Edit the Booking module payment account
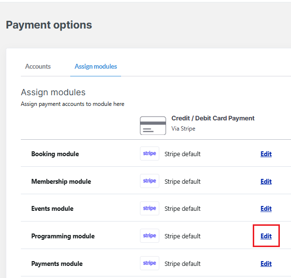This screenshot has width=291, height=278. pyautogui.click(x=266, y=154)
